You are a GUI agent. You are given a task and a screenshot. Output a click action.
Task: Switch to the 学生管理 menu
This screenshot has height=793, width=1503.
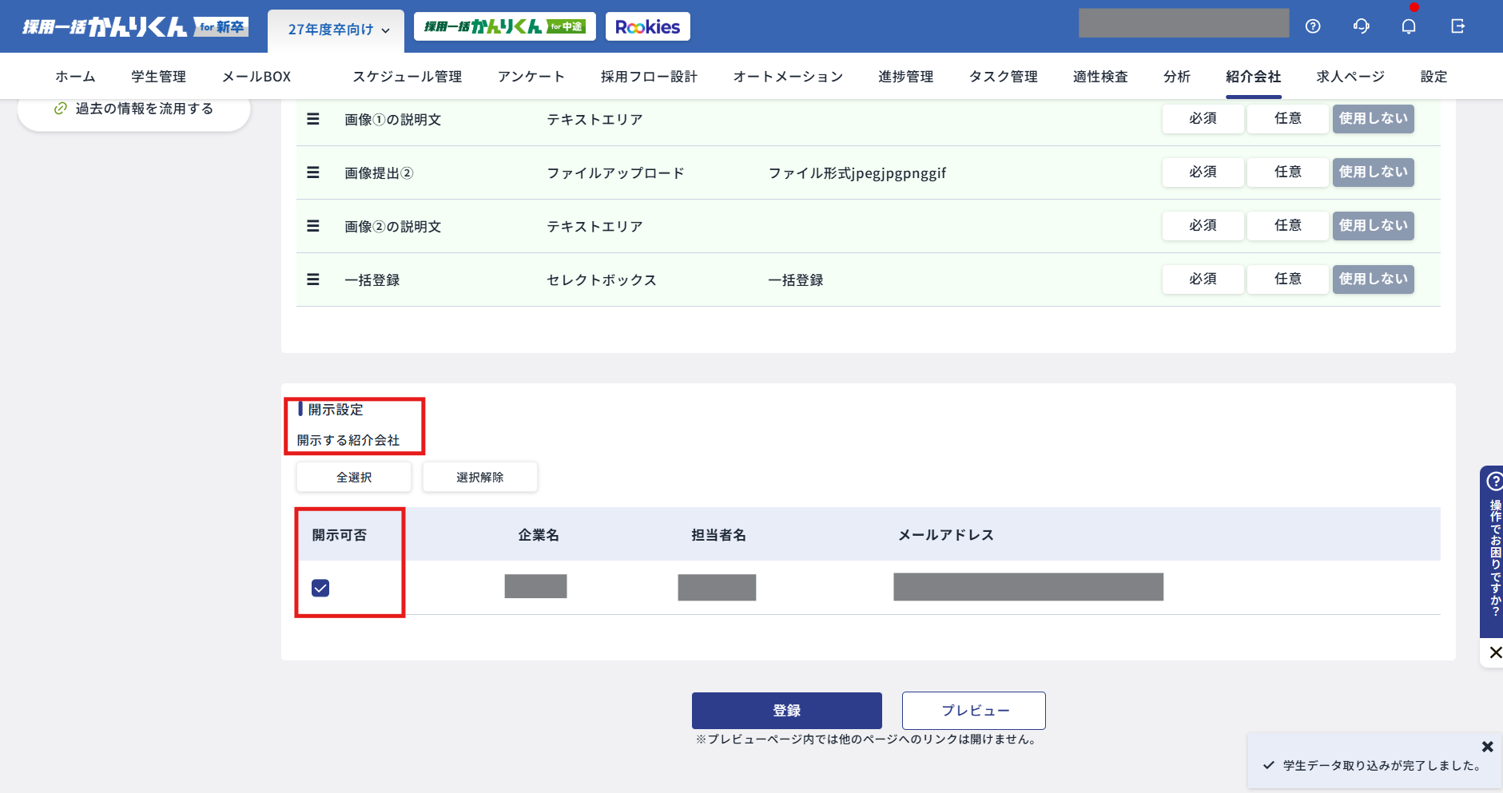158,77
